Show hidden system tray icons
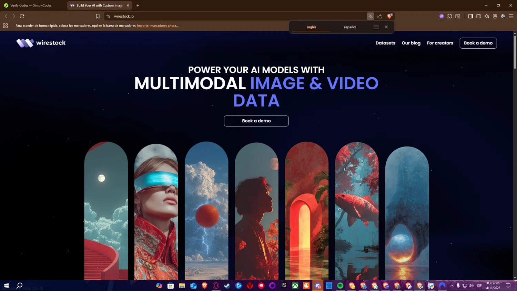 point(452,285)
